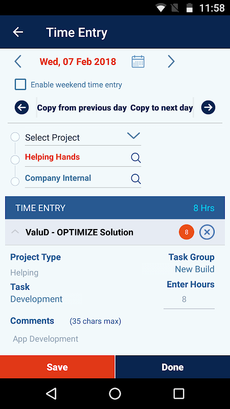This screenshot has height=409, width=230.
Task: Tap the back arrow in Time Entry header
Action: tap(18, 32)
